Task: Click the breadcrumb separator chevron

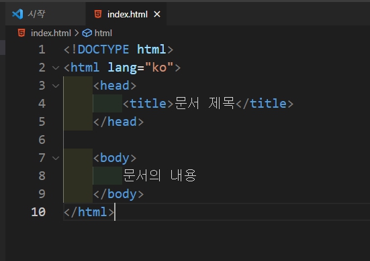Action: tap(77, 33)
